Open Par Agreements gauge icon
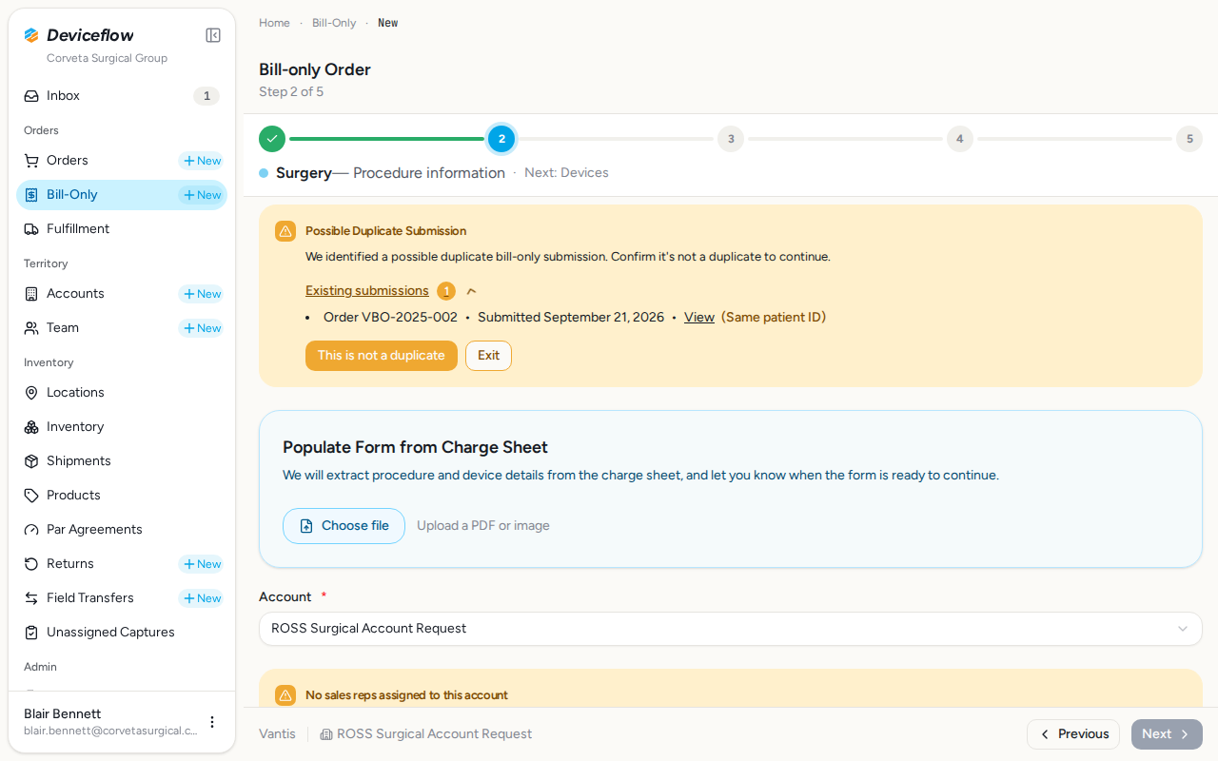This screenshot has height=761, width=1218. (31, 530)
